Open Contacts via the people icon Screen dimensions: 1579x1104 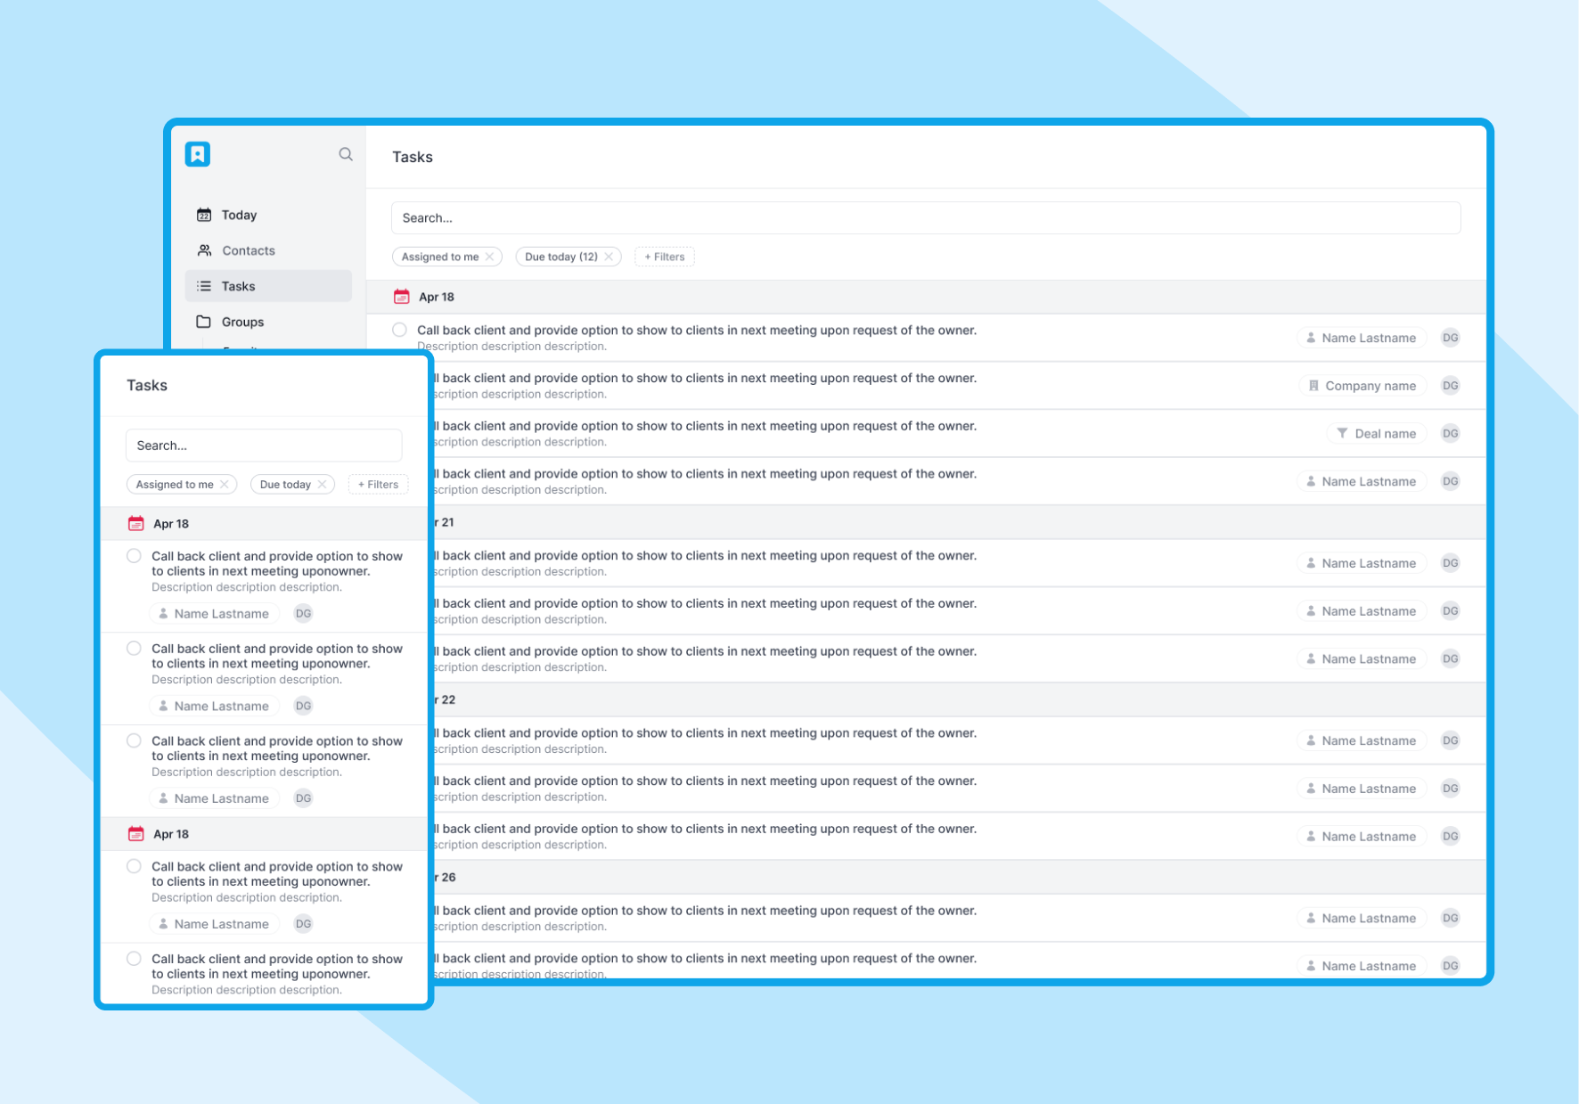[x=203, y=250]
